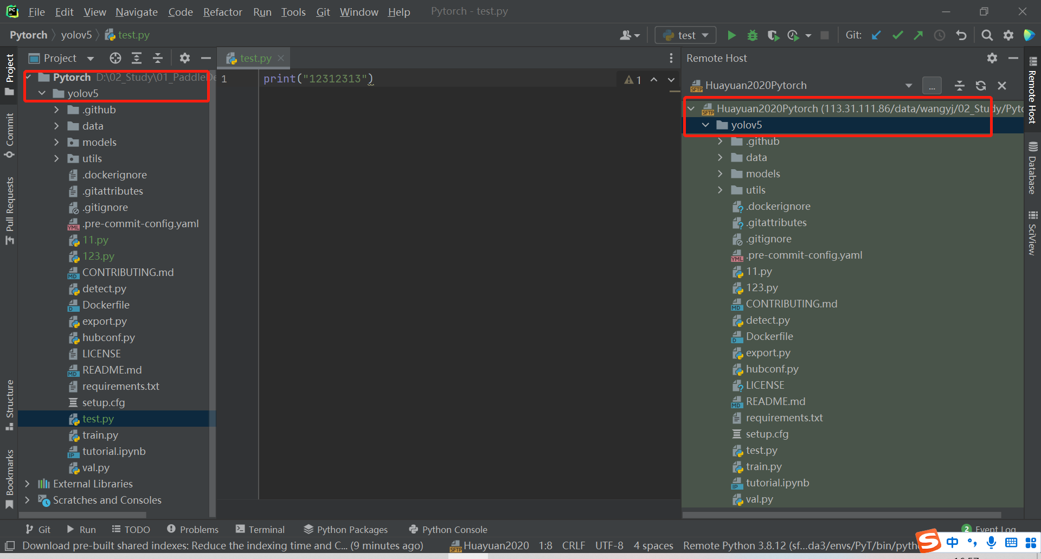Image resolution: width=1041 pixels, height=559 pixels.
Task: Expand the Scratches and Consoles node
Action: coord(27,500)
